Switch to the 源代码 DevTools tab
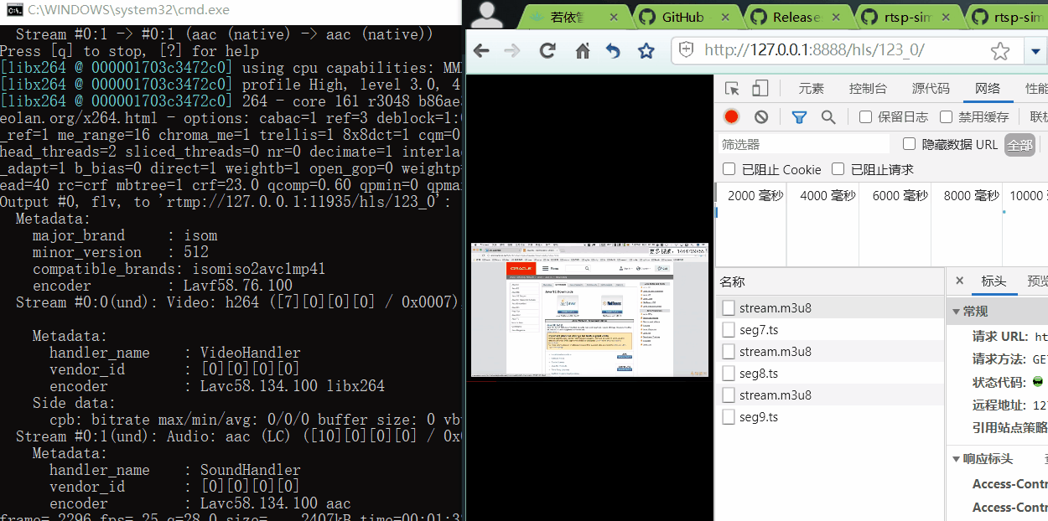This screenshot has height=521, width=1048. 931,89
